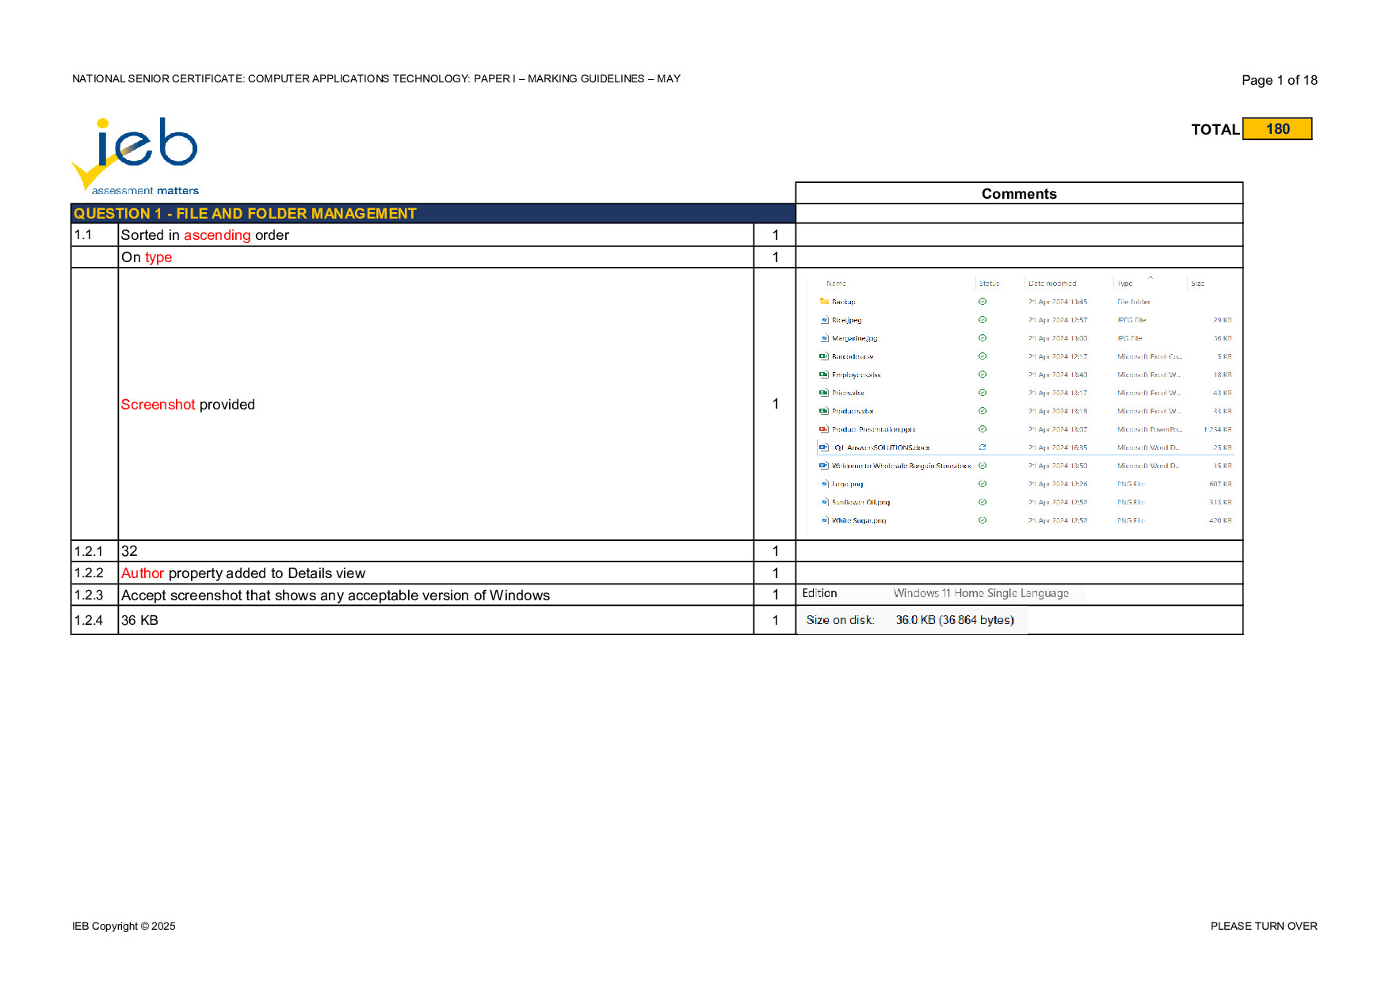Click the Question 1 File and Folder Management heading
1389x982 pixels.
(x=245, y=214)
